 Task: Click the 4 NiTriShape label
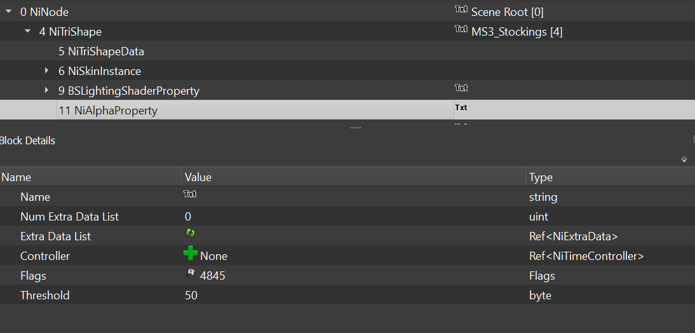[70, 32]
